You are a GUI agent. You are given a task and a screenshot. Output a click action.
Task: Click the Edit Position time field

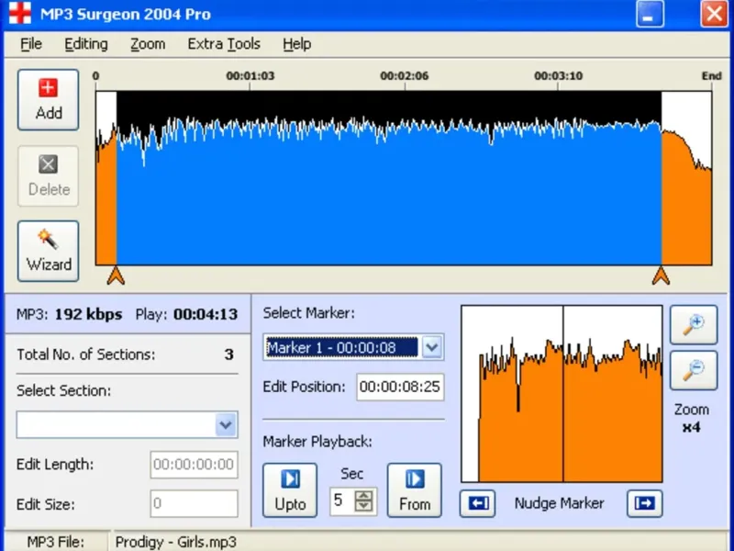400,387
